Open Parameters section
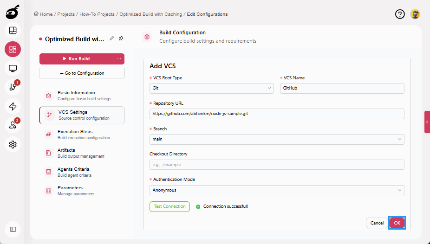Screen dimensions: 430x244 tap(82, 191)
